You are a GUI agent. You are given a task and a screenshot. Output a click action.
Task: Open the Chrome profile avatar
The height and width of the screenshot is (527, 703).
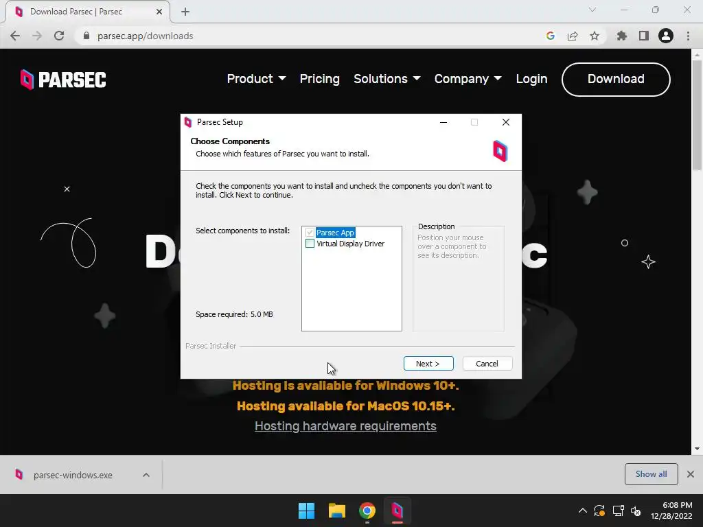pos(666,36)
